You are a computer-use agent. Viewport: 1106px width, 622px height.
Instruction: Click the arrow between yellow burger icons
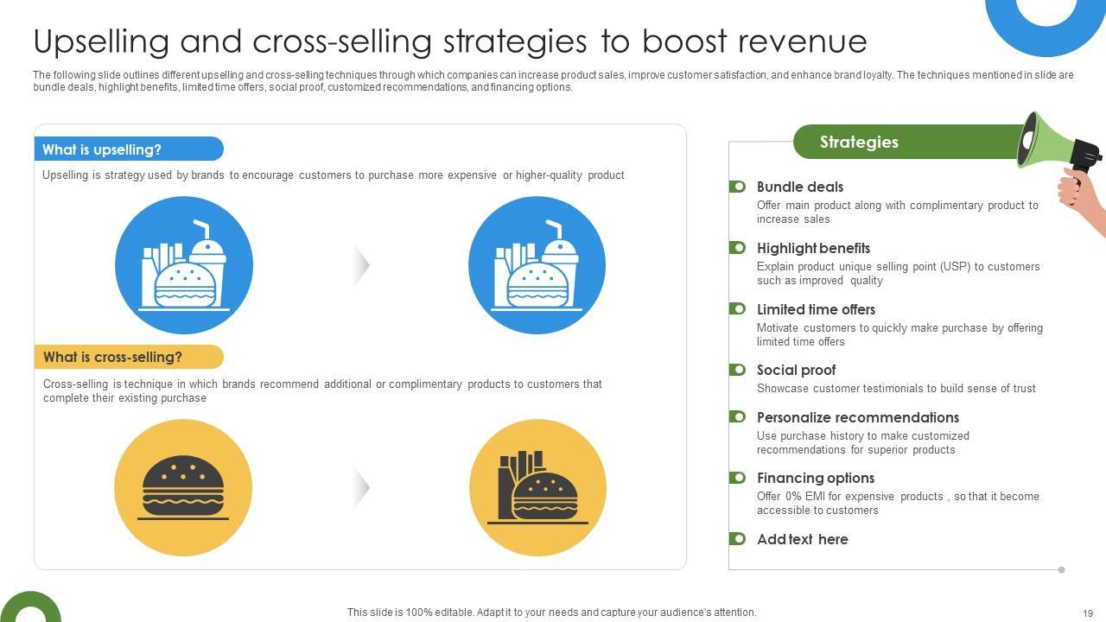(361, 487)
